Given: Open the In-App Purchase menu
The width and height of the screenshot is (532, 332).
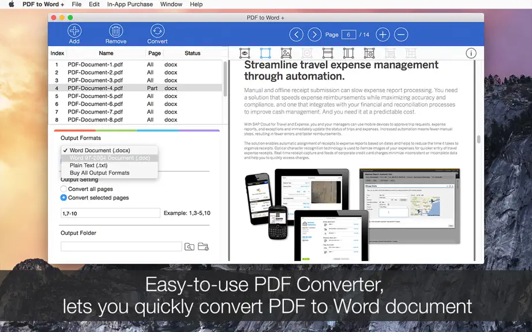Looking at the screenshot, I should tap(130, 5).
